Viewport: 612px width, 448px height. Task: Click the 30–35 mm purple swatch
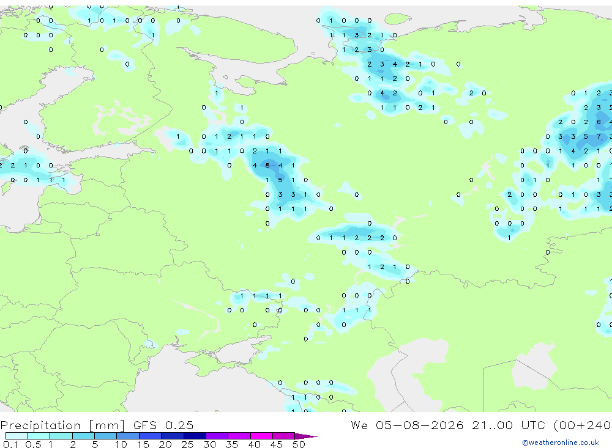click(x=217, y=436)
